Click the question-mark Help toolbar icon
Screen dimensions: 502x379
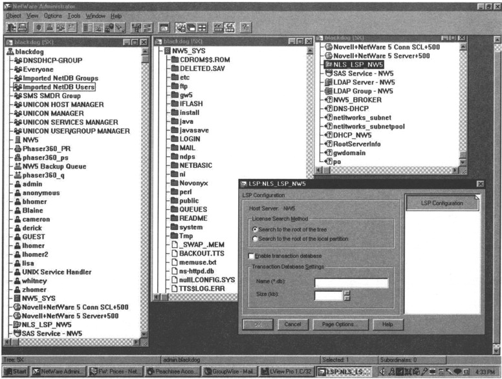[246, 28]
